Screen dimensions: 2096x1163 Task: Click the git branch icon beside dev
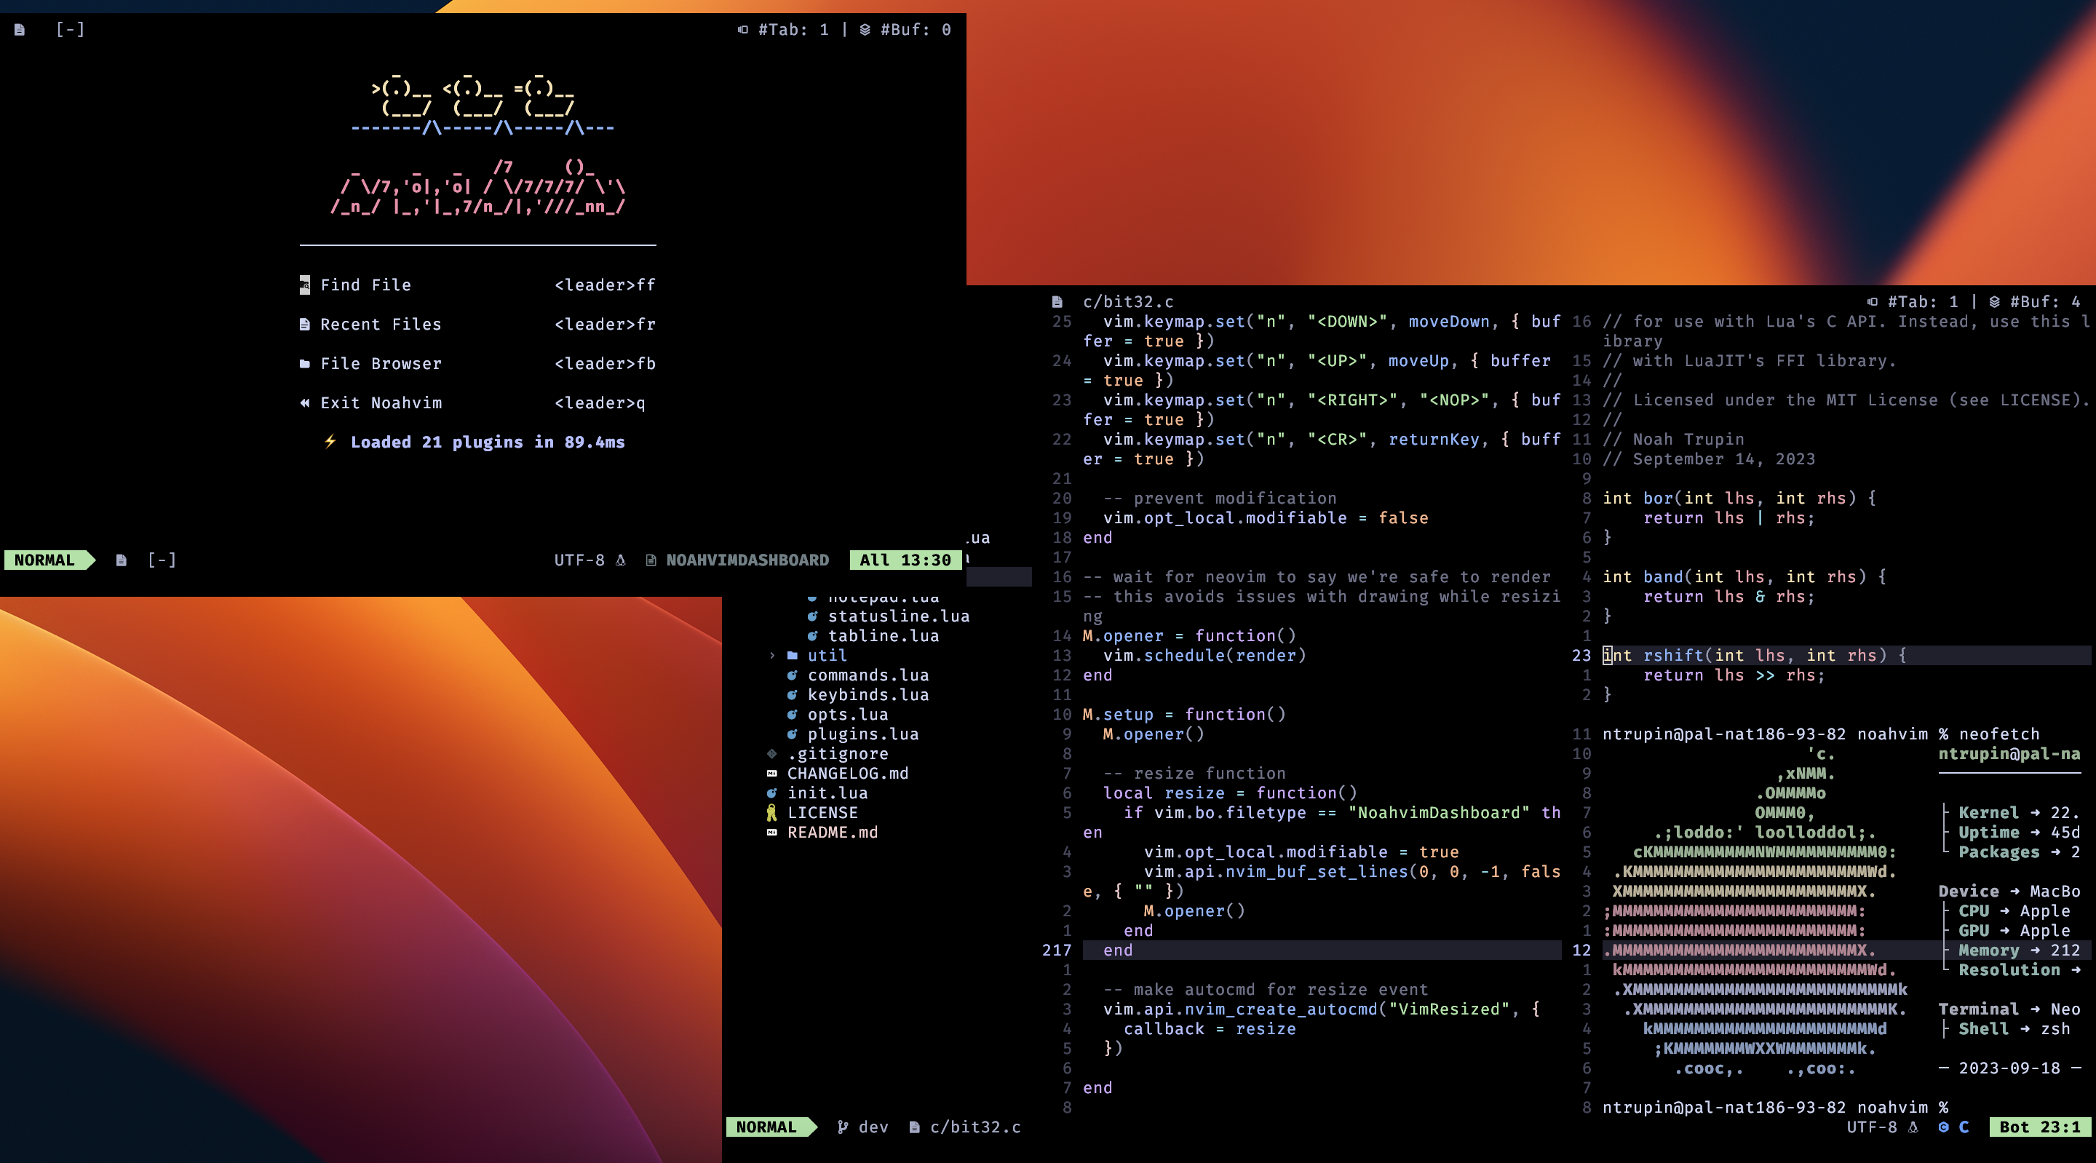(x=842, y=1127)
